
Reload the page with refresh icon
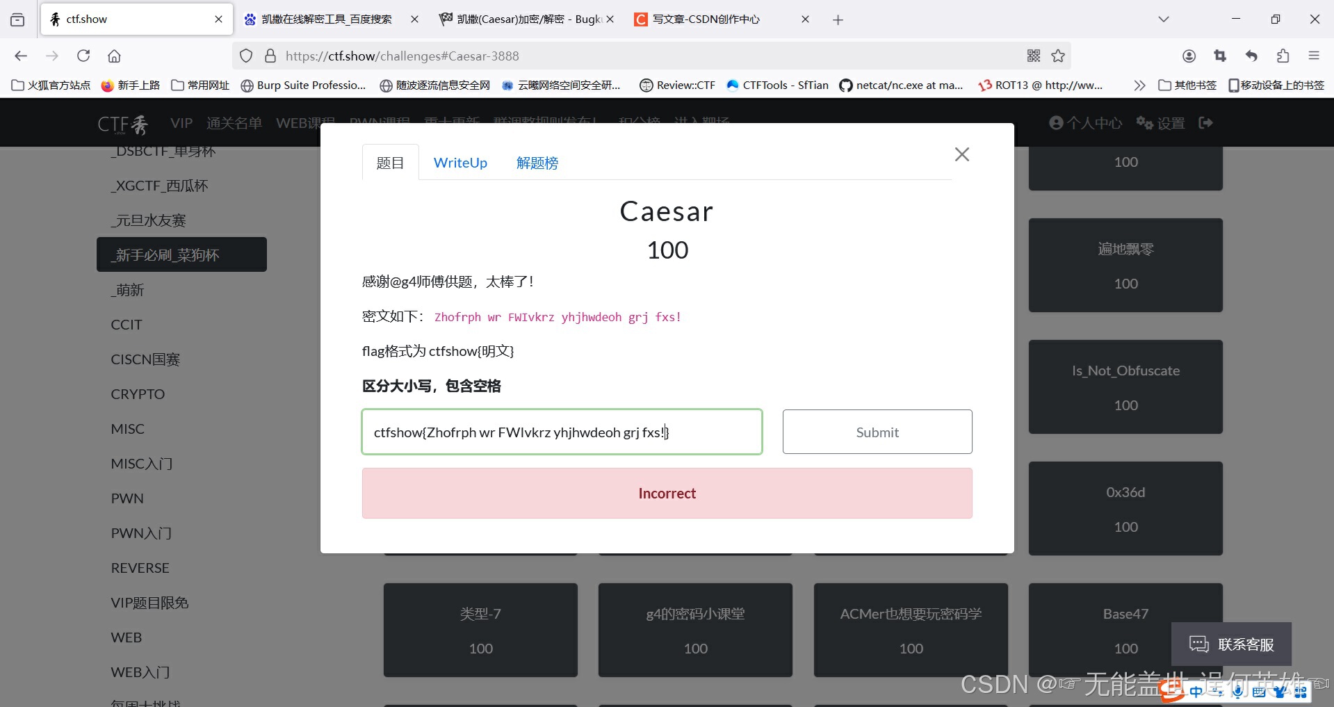click(83, 56)
